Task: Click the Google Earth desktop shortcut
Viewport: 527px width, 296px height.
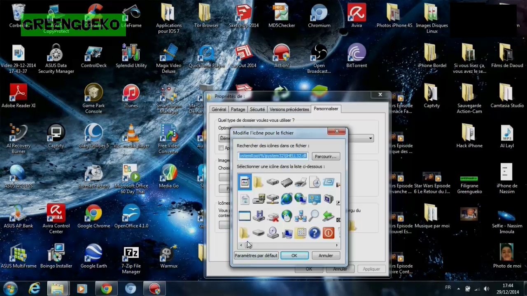Action: click(93, 257)
